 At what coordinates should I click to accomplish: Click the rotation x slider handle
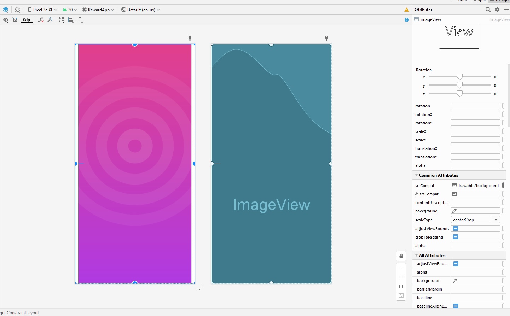[x=460, y=77]
